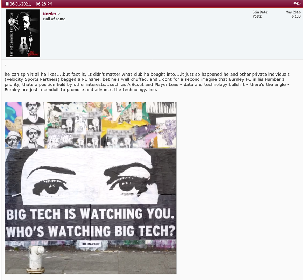Open permalink for post #45
303x280 pixels.
(297, 3)
